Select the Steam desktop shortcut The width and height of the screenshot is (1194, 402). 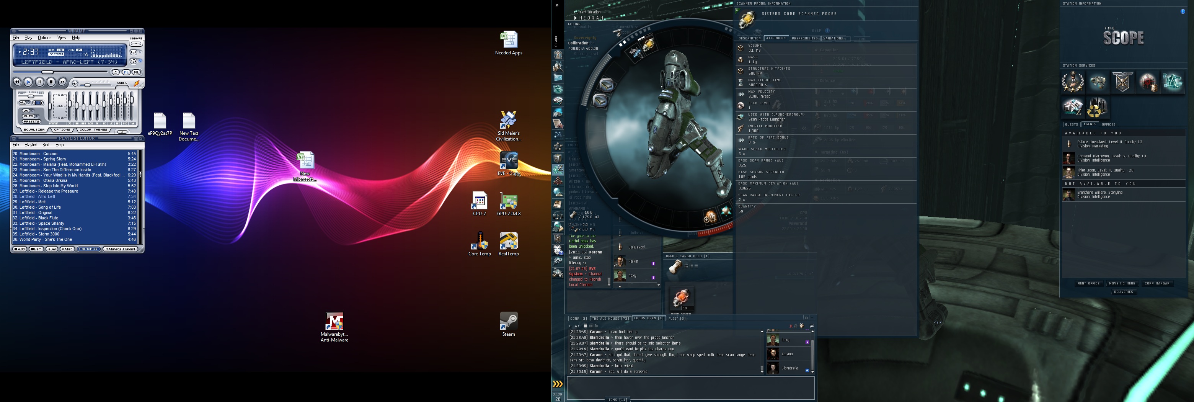tap(509, 324)
